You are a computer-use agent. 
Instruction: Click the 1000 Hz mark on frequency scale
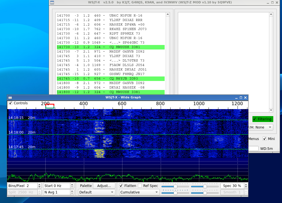199,104
